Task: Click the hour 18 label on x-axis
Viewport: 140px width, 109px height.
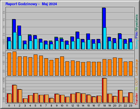Action: (104, 106)
